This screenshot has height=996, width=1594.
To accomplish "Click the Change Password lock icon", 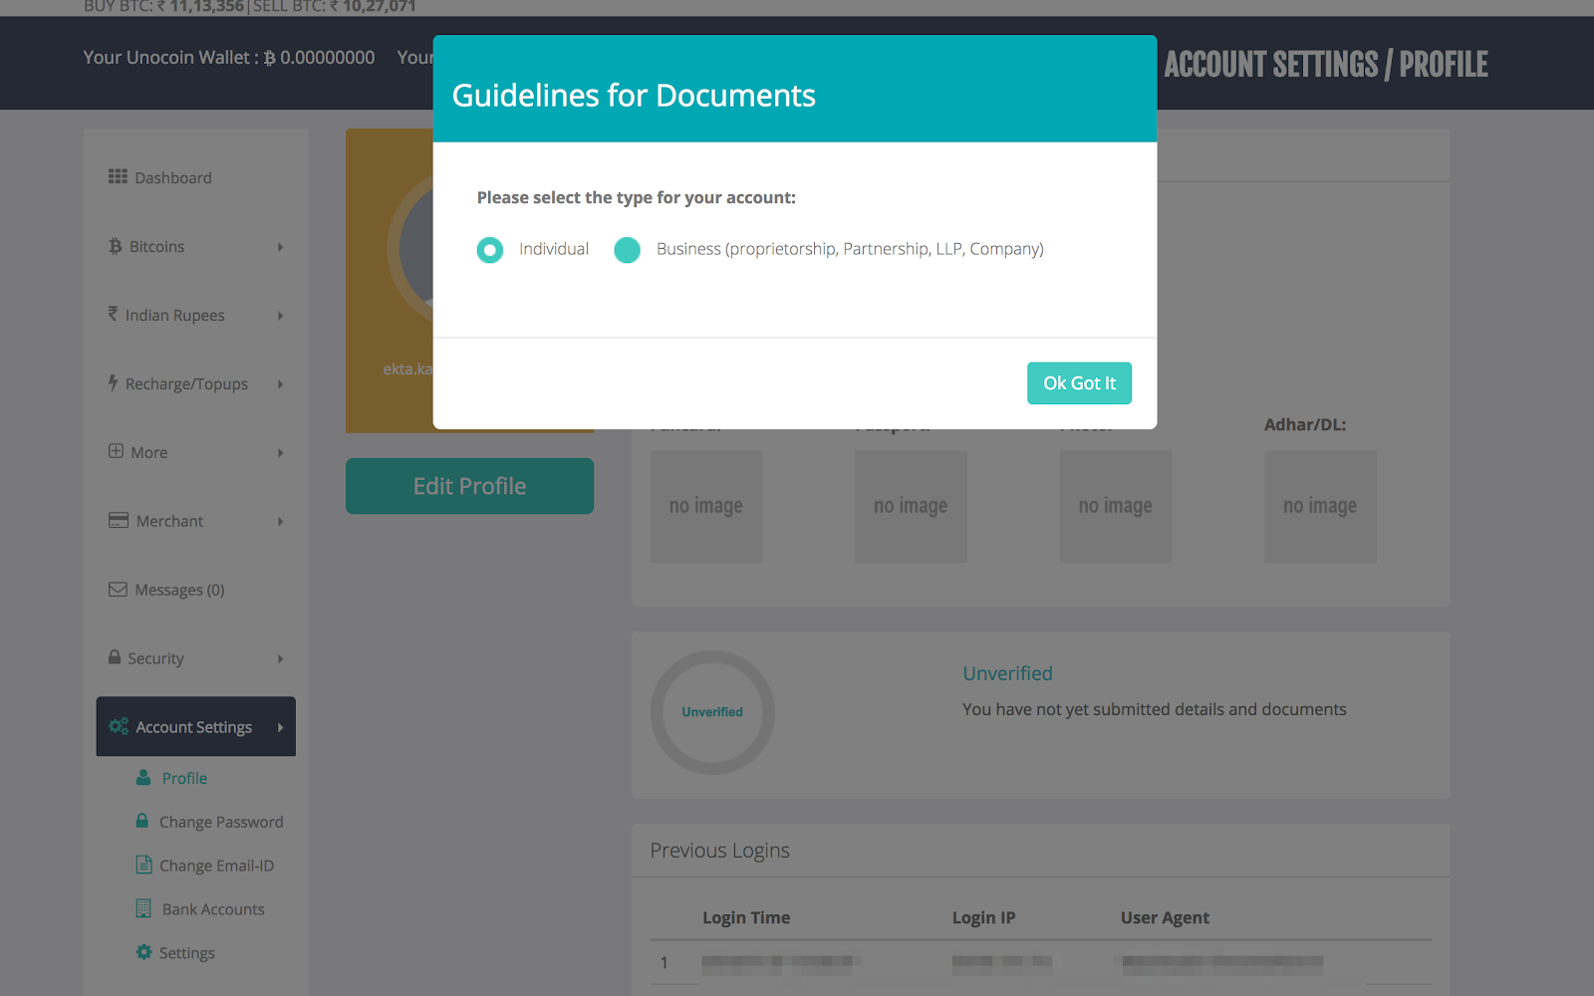I will pos(142,821).
